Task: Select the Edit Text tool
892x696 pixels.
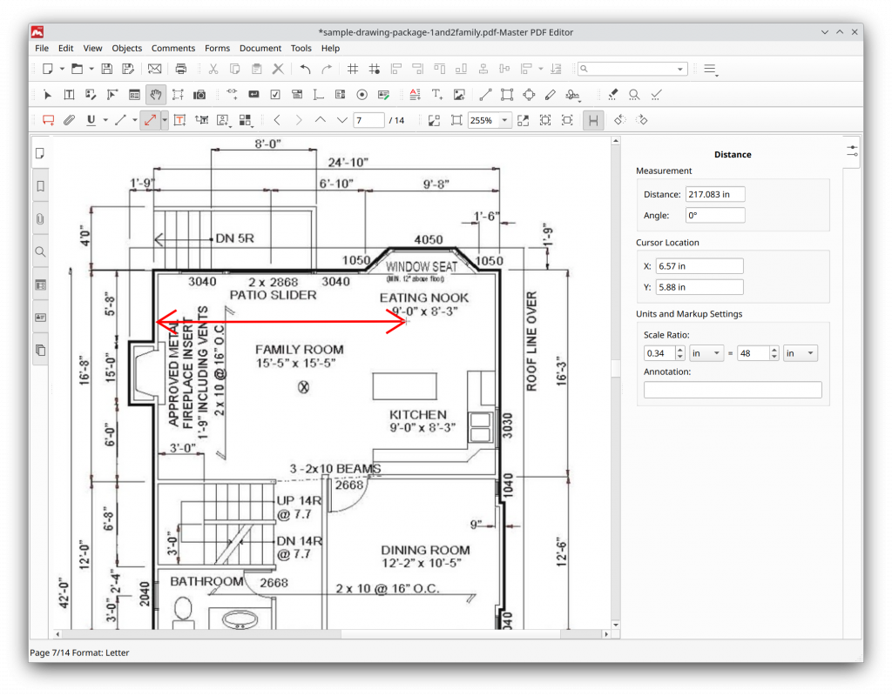Action: click(69, 94)
